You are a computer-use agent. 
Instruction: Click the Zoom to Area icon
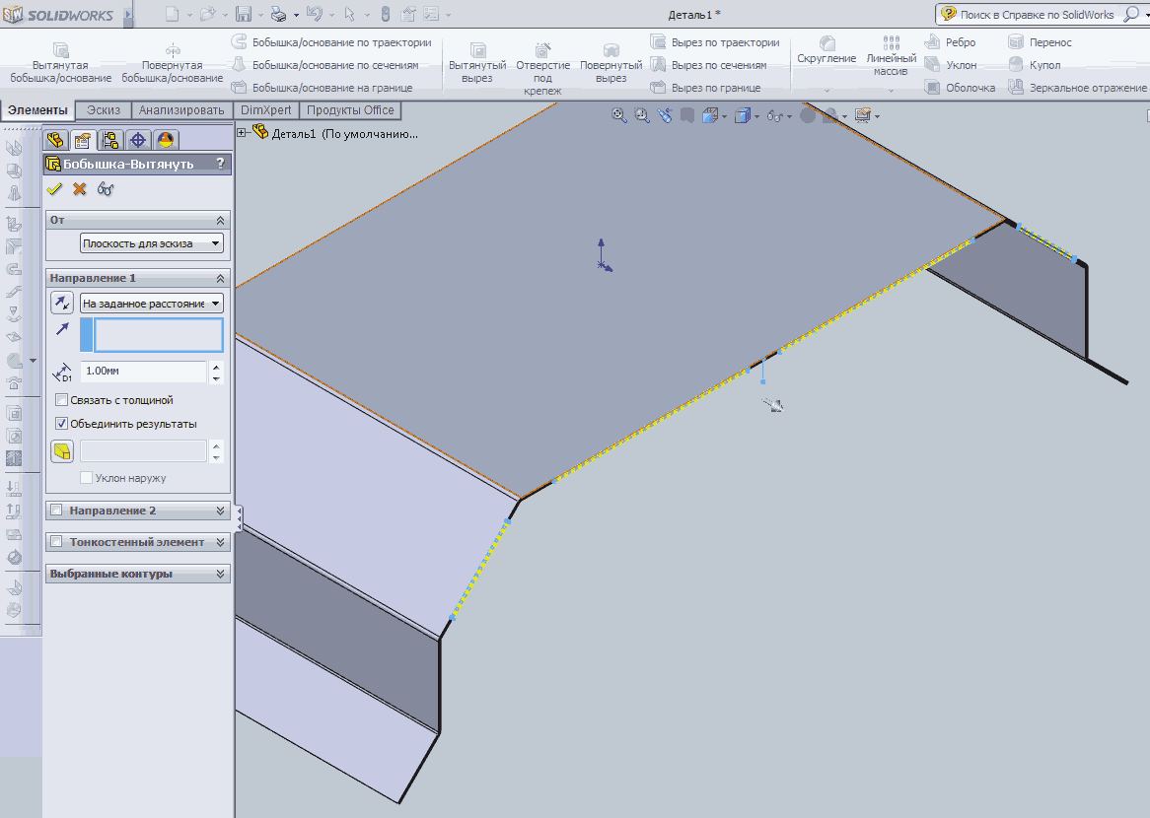point(642,115)
